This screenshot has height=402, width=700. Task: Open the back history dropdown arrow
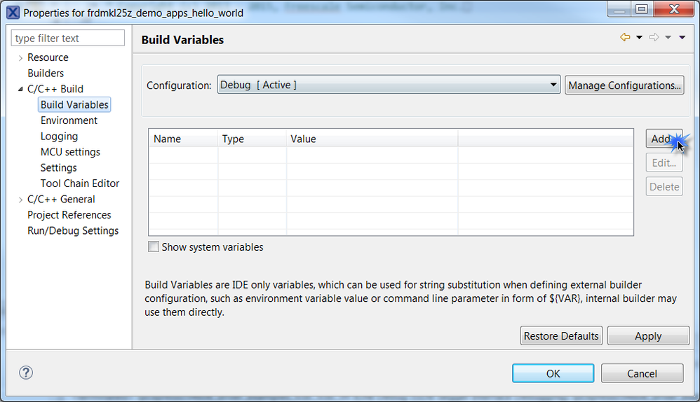point(639,38)
